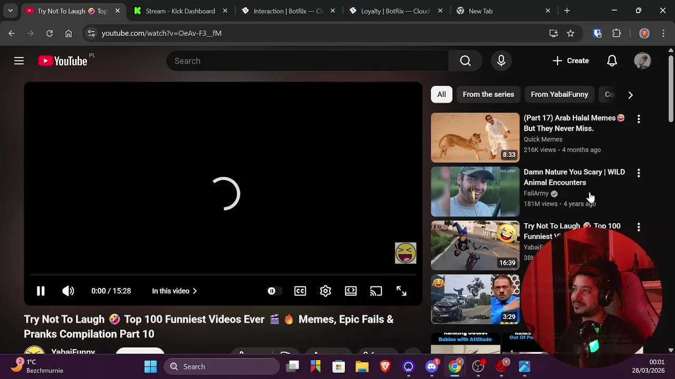This screenshot has height=379, width=675.
Task: Switch to Loyalty | BotRix tab
Action: click(395, 11)
